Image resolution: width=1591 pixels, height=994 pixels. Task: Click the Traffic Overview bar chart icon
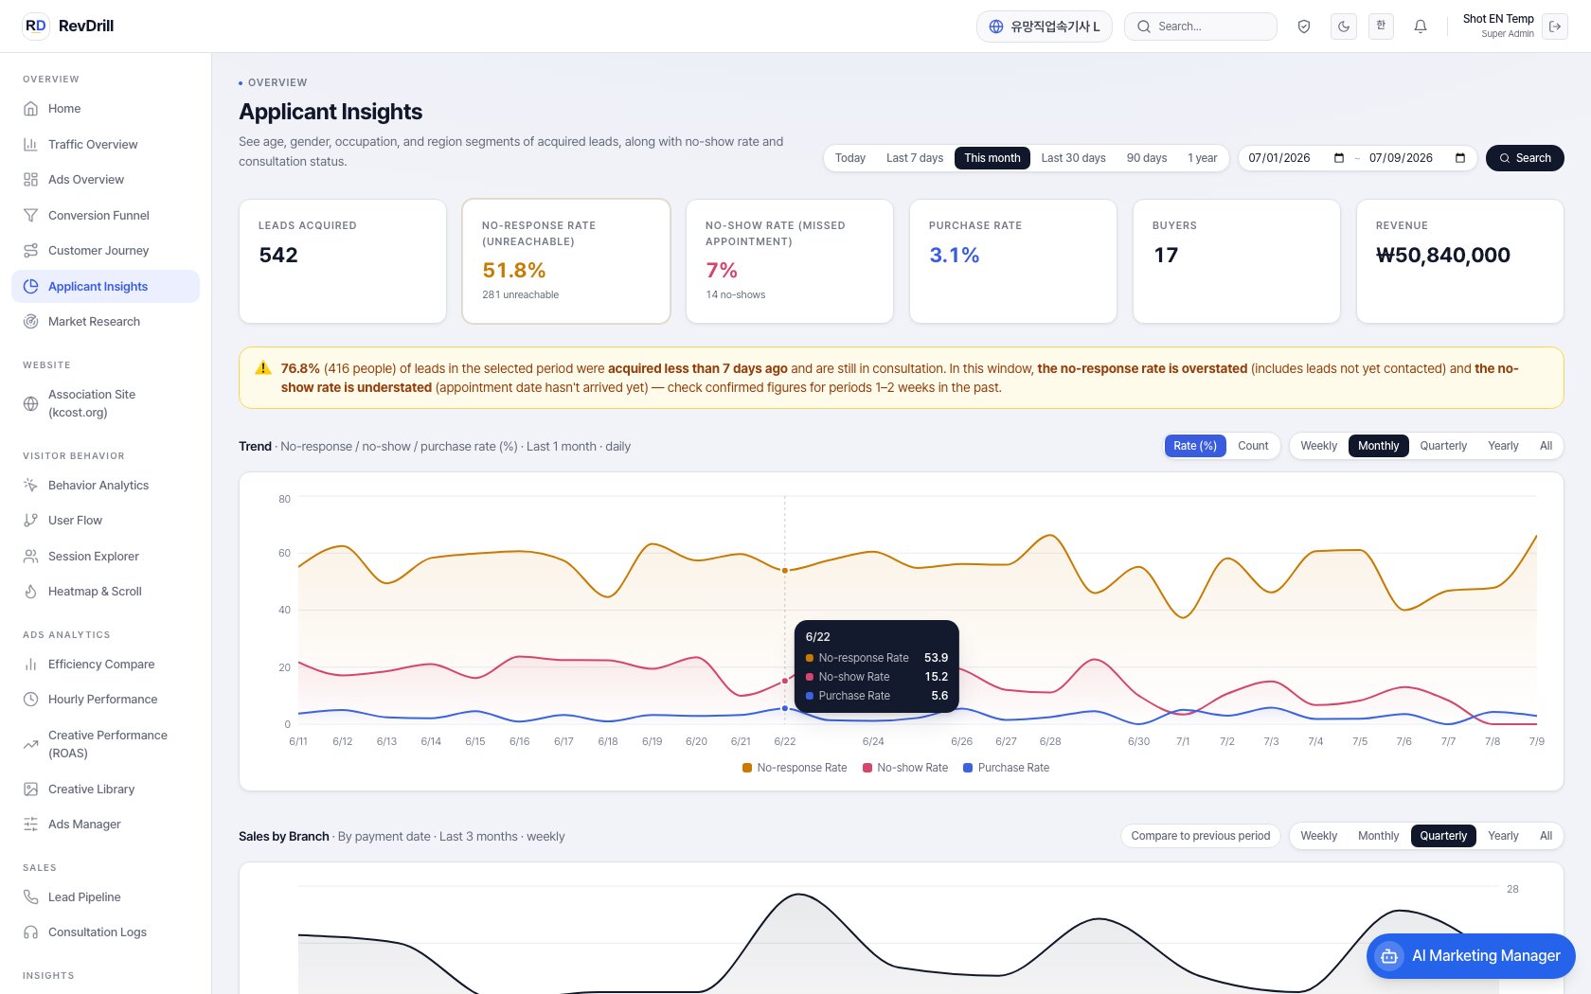(x=30, y=144)
